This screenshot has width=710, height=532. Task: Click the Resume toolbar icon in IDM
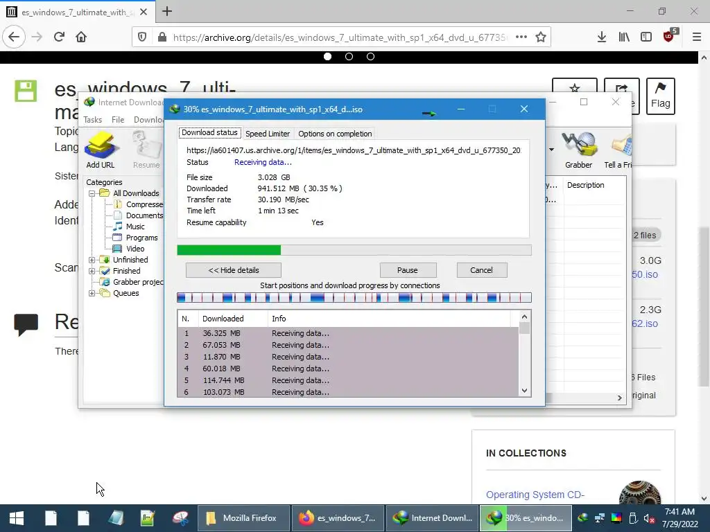[146, 150]
